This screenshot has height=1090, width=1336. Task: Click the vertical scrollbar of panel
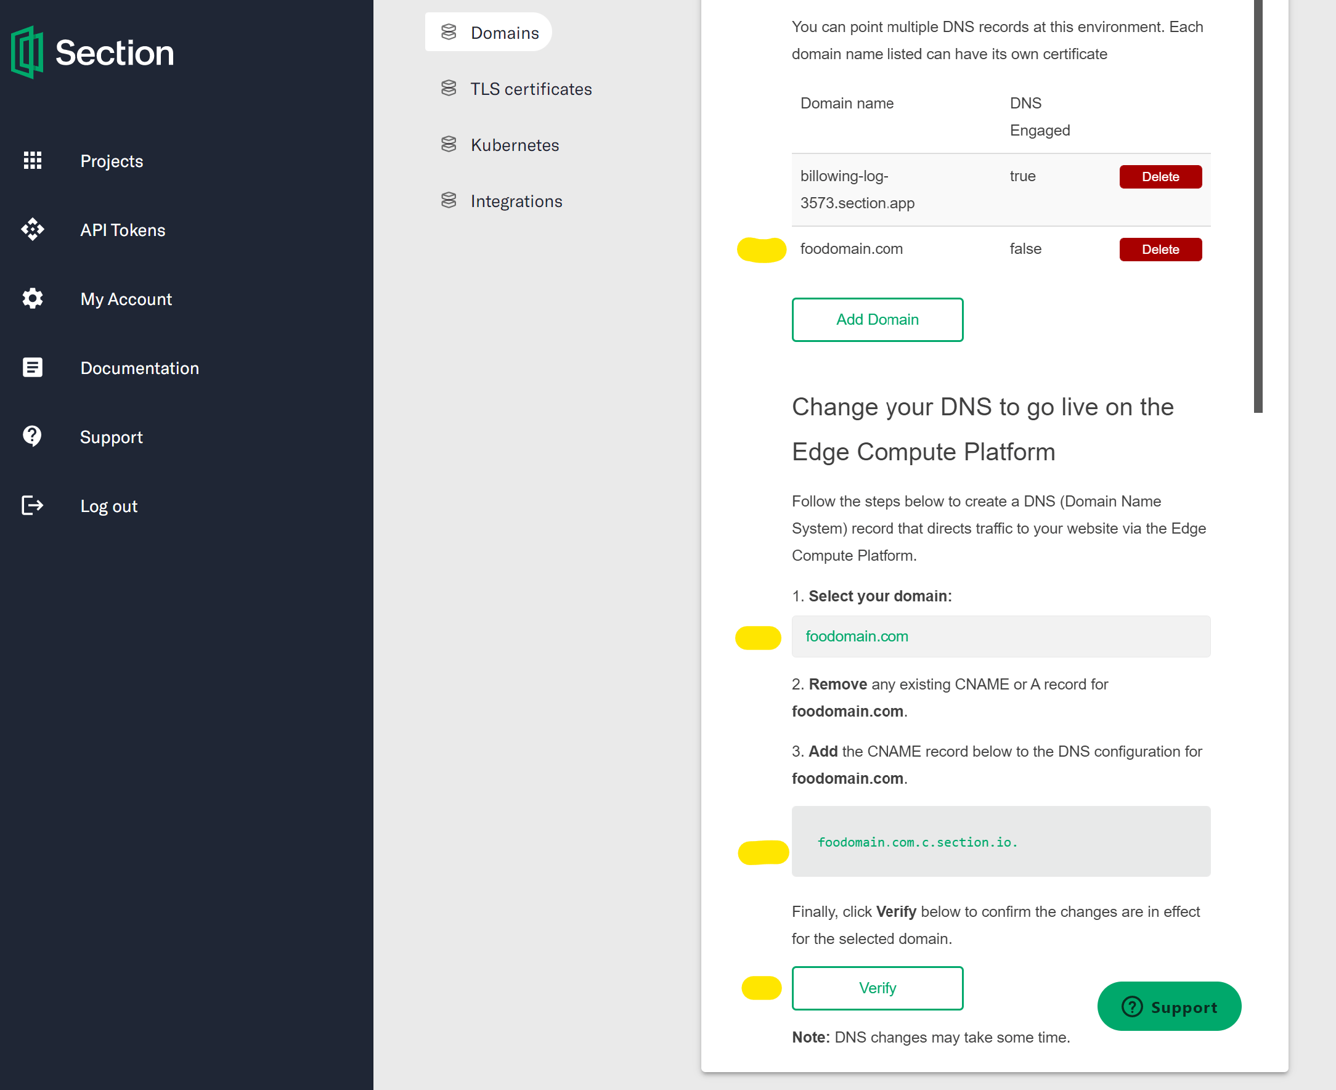pos(1258,207)
